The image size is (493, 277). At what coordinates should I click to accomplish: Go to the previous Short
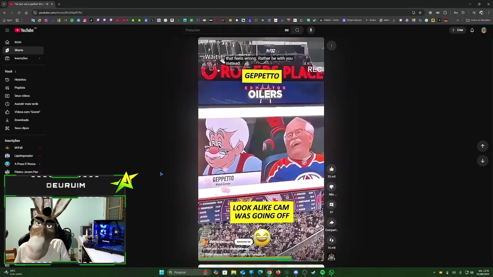[483, 146]
